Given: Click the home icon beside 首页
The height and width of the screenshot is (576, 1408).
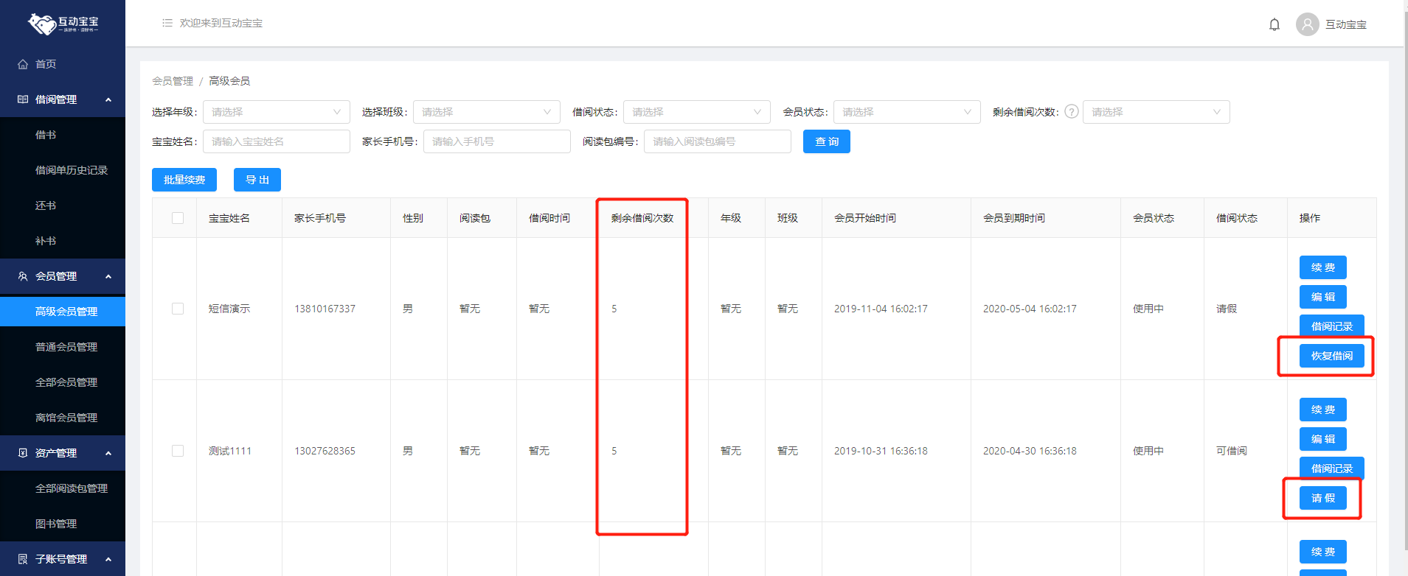Looking at the screenshot, I should (x=23, y=64).
